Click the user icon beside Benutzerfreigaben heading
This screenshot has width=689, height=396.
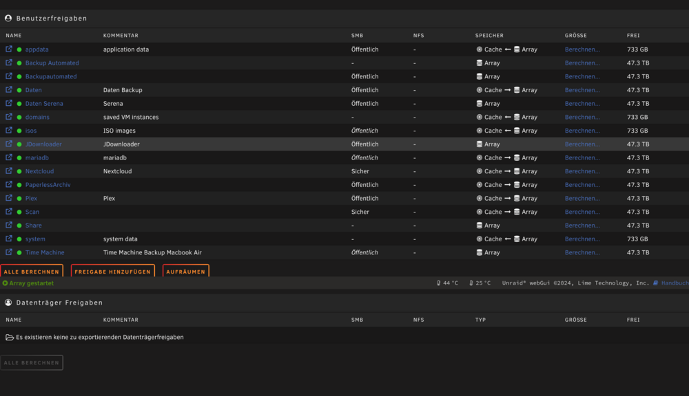pos(8,18)
